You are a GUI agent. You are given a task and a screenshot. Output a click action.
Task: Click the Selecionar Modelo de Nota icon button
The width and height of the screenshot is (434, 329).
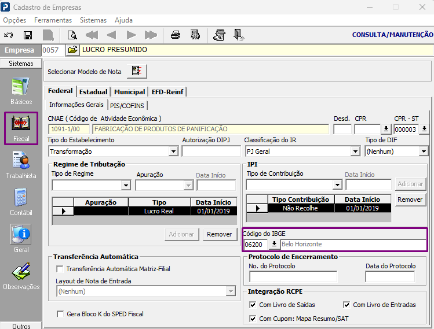coord(137,71)
